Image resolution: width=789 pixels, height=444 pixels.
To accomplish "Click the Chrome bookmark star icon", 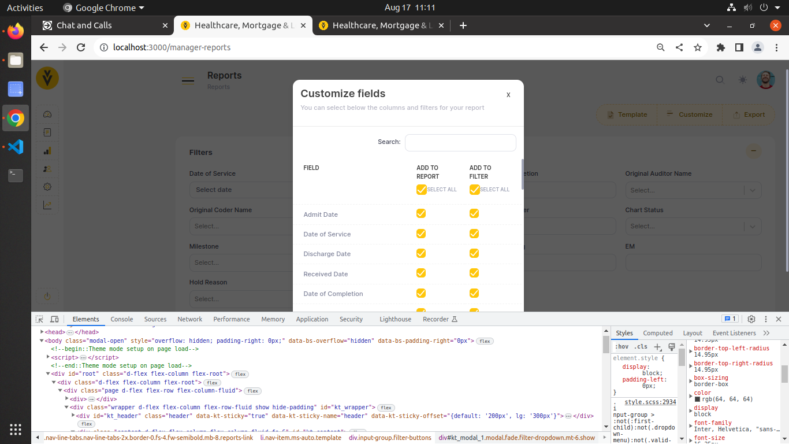I will pyautogui.click(x=698, y=47).
